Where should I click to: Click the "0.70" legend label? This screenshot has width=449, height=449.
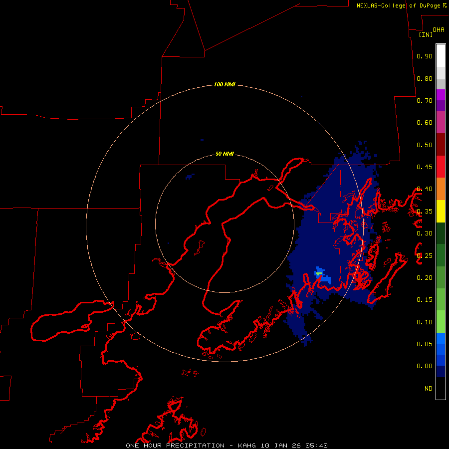point(425,100)
